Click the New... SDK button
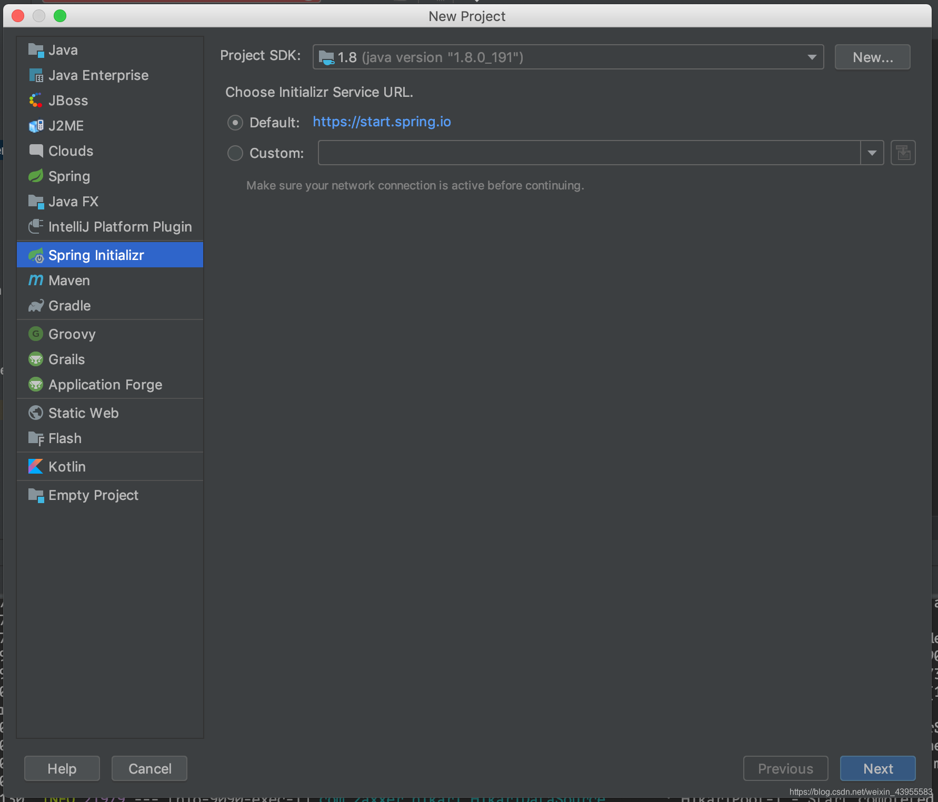 [x=873, y=57]
